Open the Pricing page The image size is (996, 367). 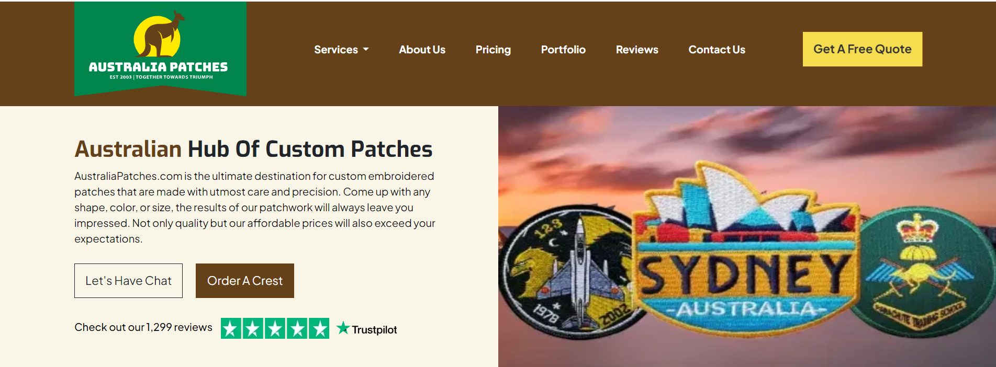(493, 50)
